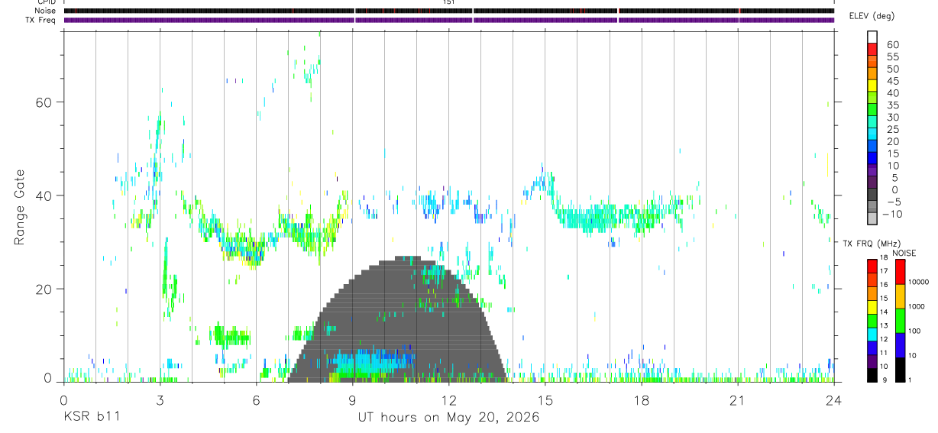Click the "25" label on the ELEV color bar
Screen dimensions: 938x433
coord(892,130)
